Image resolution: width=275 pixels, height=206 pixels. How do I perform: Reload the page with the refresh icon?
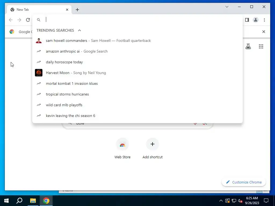[x=28, y=20]
